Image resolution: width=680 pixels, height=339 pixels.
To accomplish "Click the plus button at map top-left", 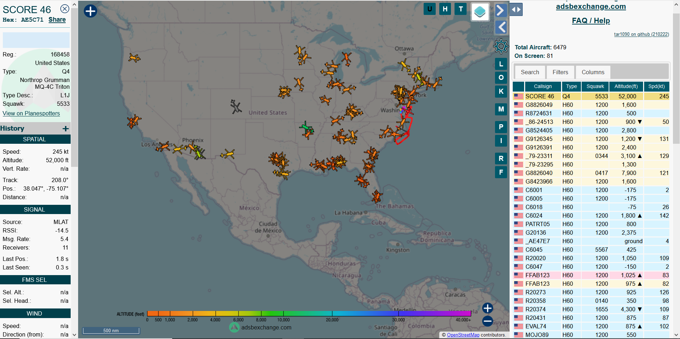I will (x=90, y=11).
